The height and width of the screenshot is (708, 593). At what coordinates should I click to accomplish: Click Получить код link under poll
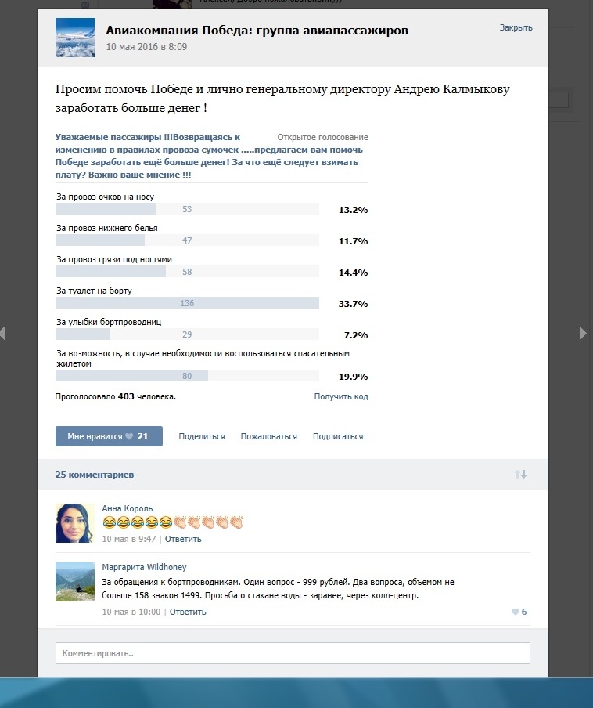tap(341, 396)
